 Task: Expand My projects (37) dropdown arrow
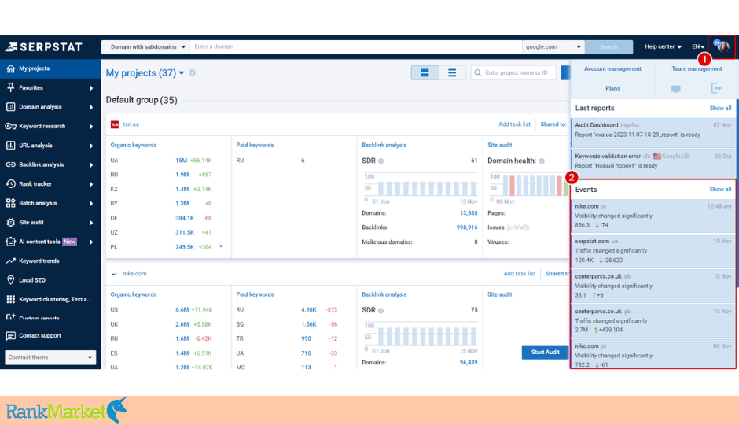pyautogui.click(x=182, y=73)
